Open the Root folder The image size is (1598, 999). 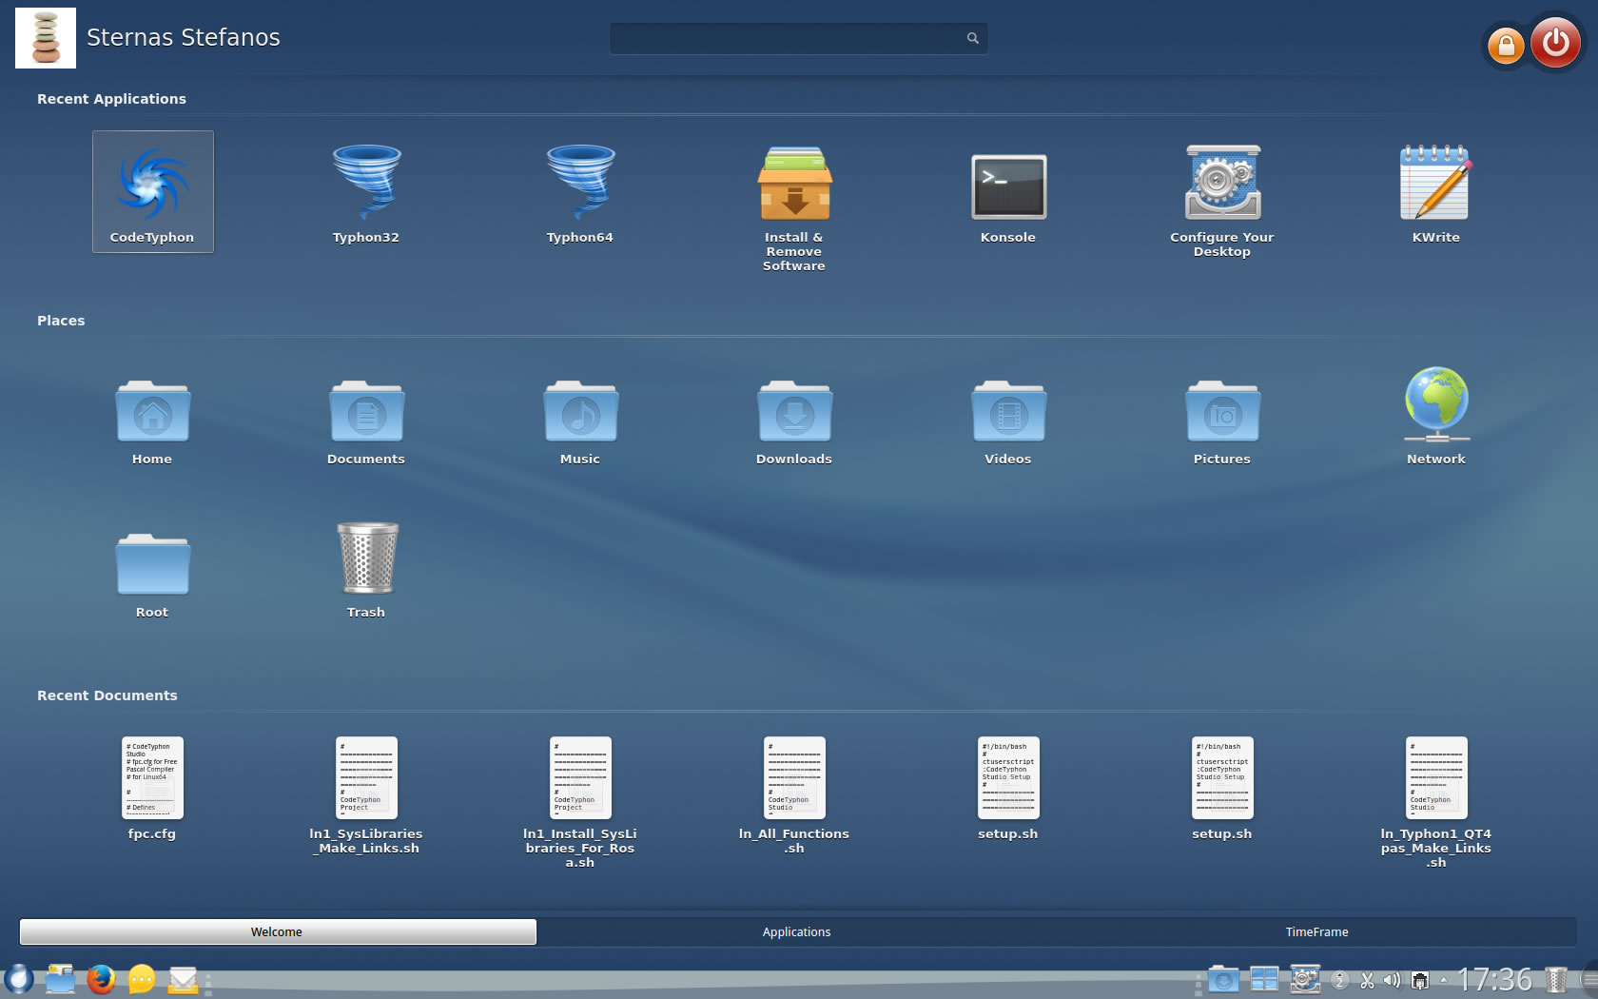coord(152,575)
